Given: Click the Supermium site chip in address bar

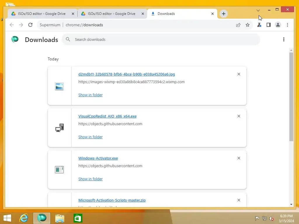Looking at the screenshot, I should point(50,25).
